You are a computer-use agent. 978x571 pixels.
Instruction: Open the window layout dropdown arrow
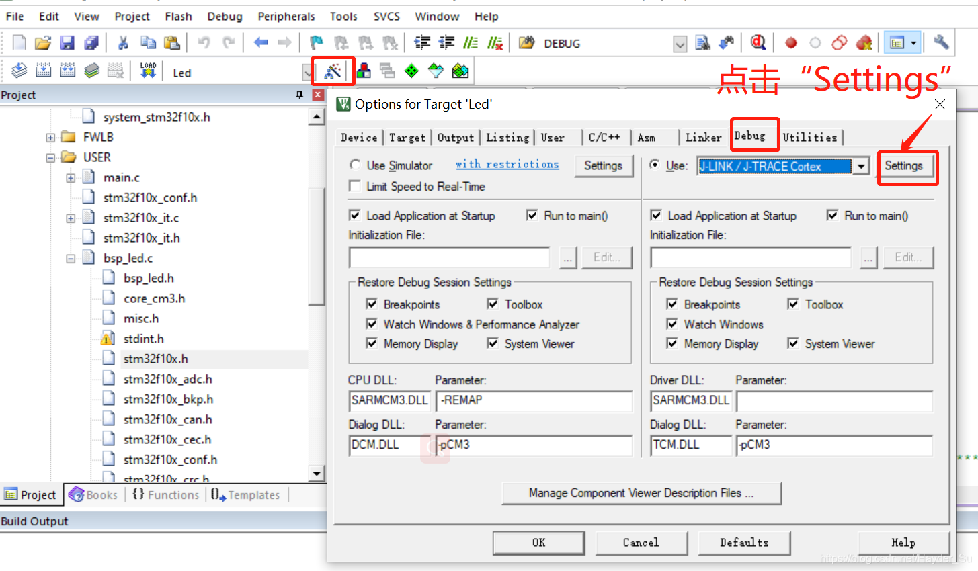tap(914, 43)
